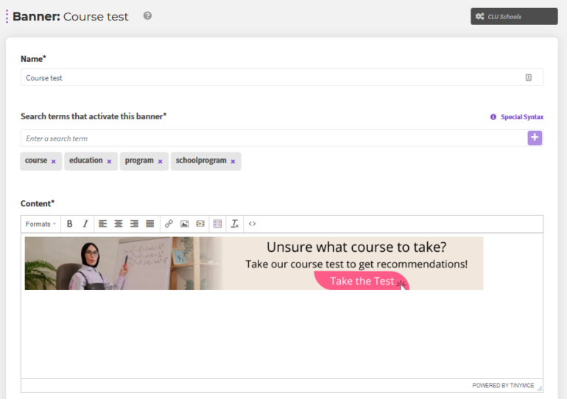Delete the 'schoolprogram' tag
The height and width of the screenshot is (399, 567).
pos(233,161)
